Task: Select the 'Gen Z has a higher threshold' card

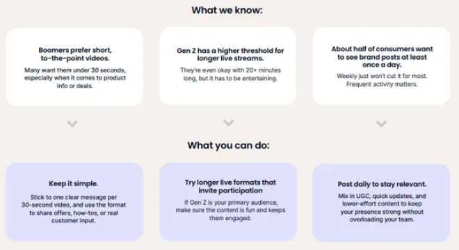Action: [x=228, y=66]
